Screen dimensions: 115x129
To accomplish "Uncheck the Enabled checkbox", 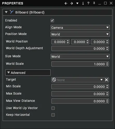I will point(52,21).
